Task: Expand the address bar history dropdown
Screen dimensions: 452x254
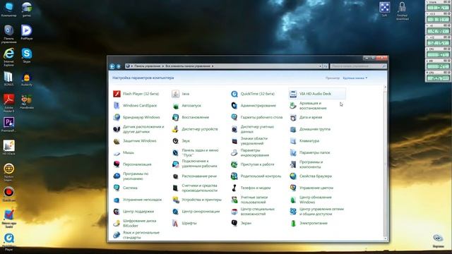Action: [x=320, y=66]
